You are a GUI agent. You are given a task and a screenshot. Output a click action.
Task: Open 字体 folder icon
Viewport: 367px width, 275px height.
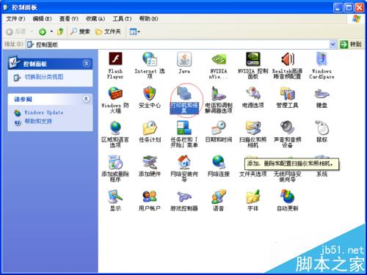tap(253, 197)
